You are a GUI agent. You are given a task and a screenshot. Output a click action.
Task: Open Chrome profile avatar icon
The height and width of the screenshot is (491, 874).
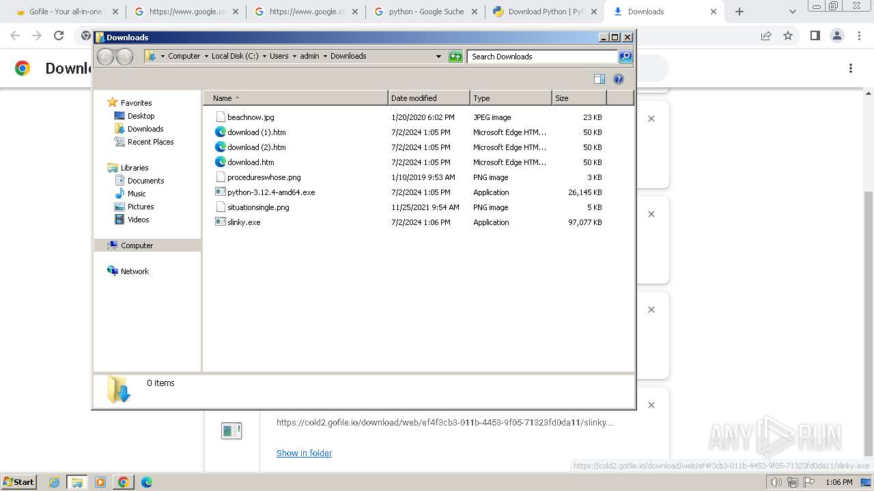click(x=836, y=35)
